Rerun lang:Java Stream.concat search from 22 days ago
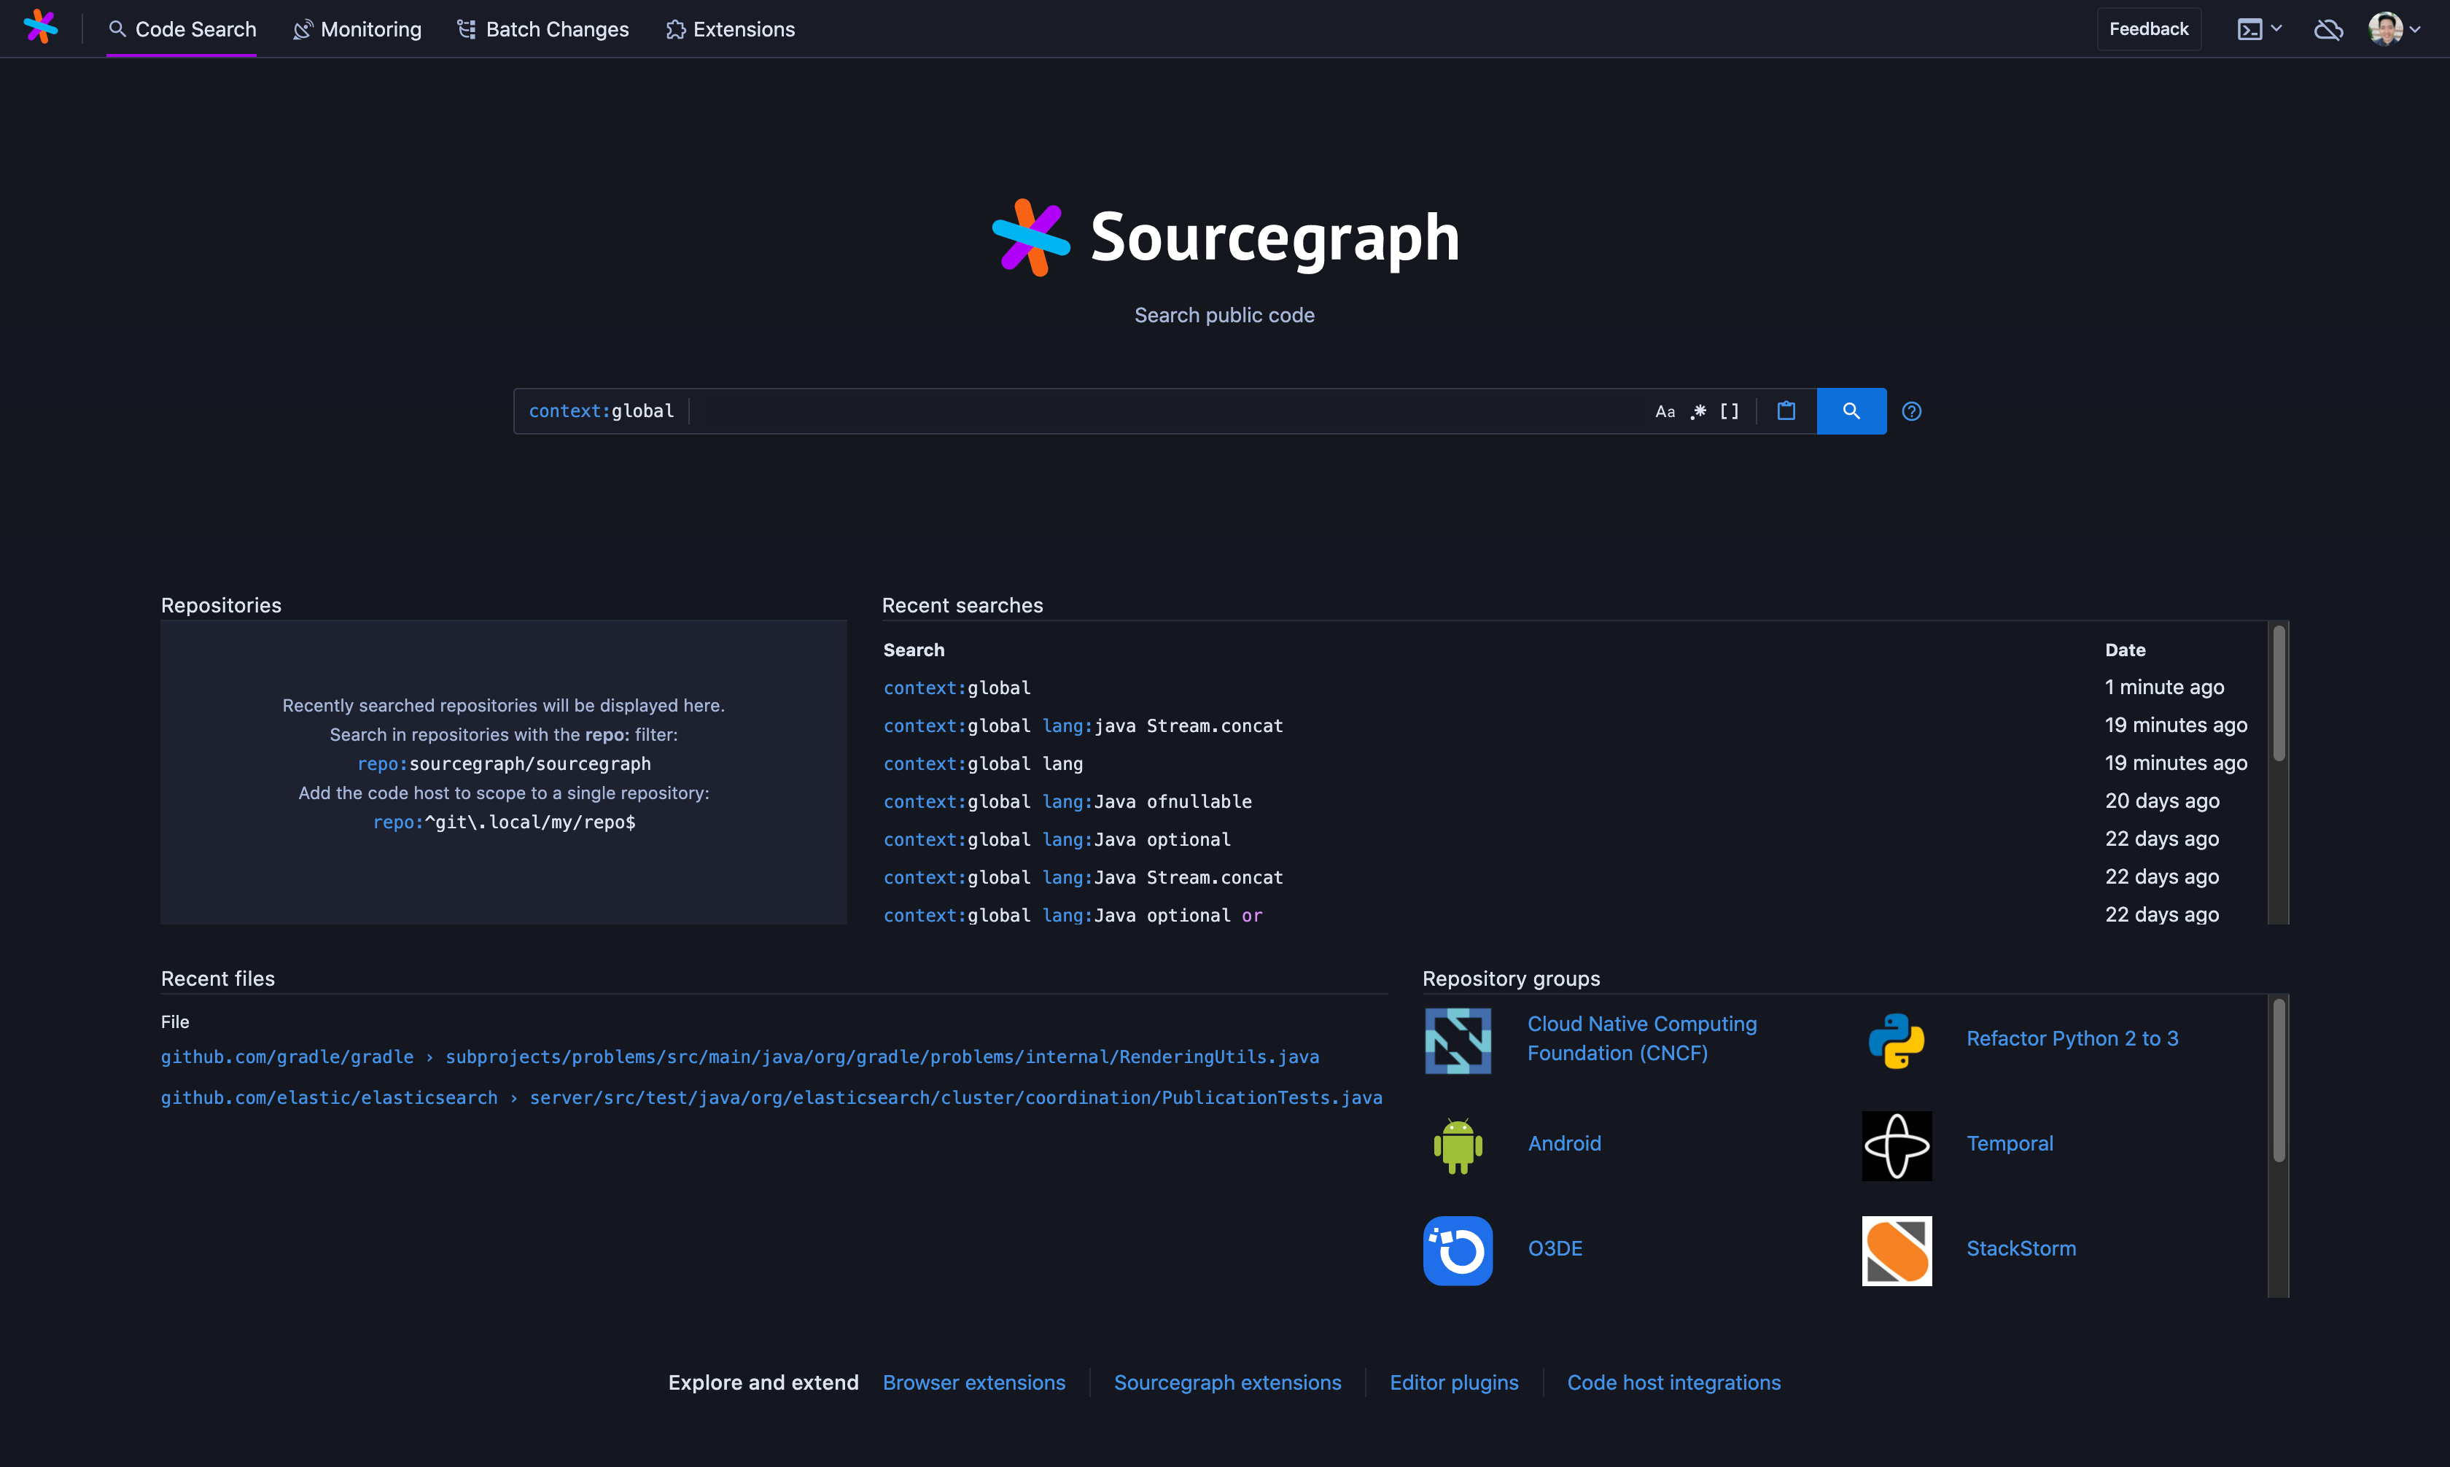The height and width of the screenshot is (1467, 2450). click(1084, 878)
